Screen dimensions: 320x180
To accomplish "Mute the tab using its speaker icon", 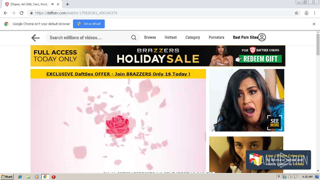I will pos(52,4).
